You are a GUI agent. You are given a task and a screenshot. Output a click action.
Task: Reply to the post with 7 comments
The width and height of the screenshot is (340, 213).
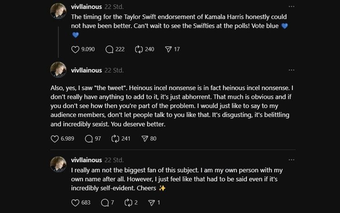pos(105,202)
